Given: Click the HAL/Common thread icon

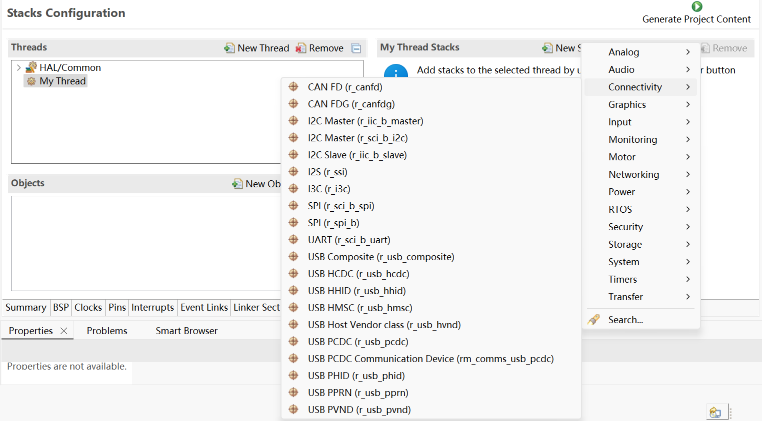Looking at the screenshot, I should coord(31,67).
